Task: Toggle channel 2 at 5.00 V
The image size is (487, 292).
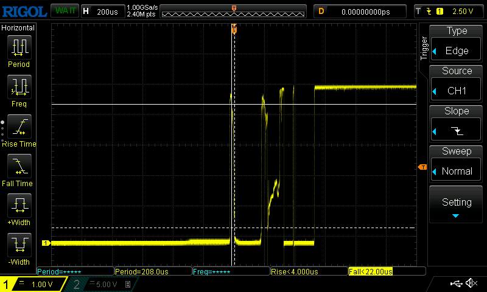Action: pyautogui.click(x=100, y=284)
